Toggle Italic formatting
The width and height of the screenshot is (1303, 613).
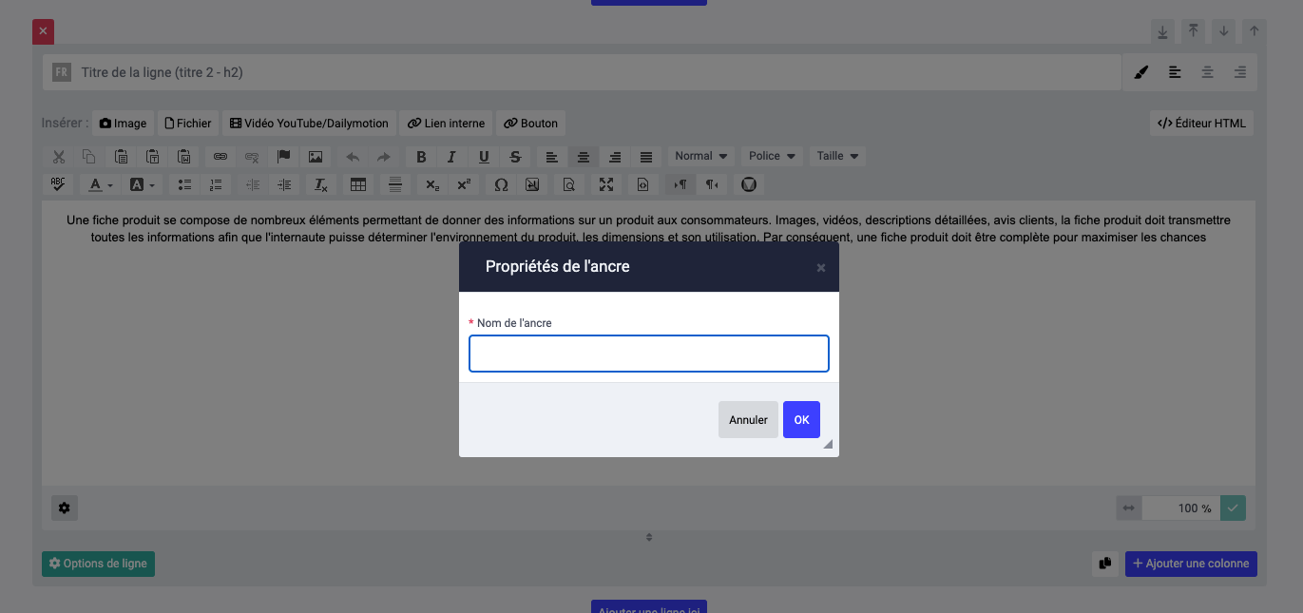[x=451, y=157]
